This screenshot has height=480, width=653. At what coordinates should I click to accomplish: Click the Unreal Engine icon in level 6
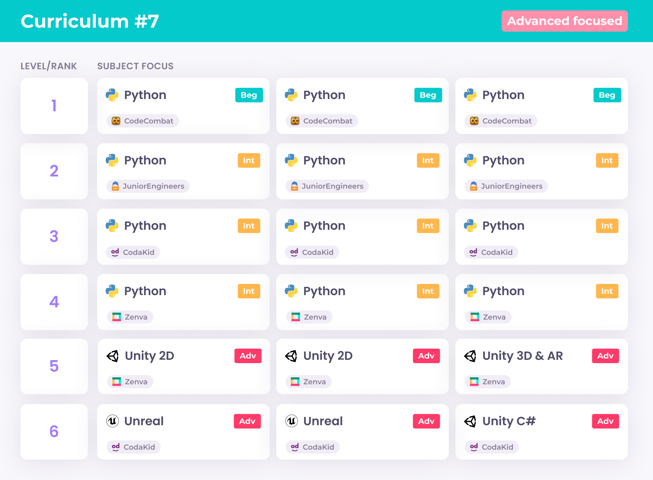(x=112, y=421)
